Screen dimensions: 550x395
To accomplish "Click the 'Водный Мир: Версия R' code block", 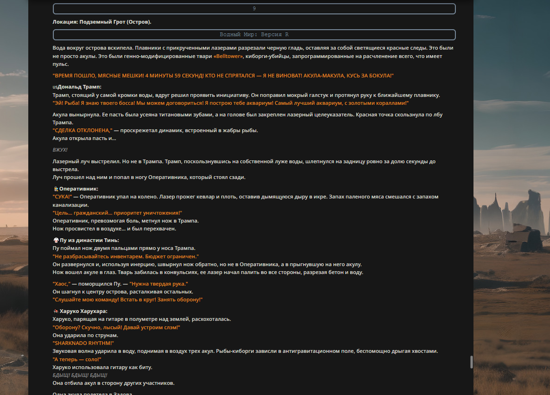I will (254, 35).
